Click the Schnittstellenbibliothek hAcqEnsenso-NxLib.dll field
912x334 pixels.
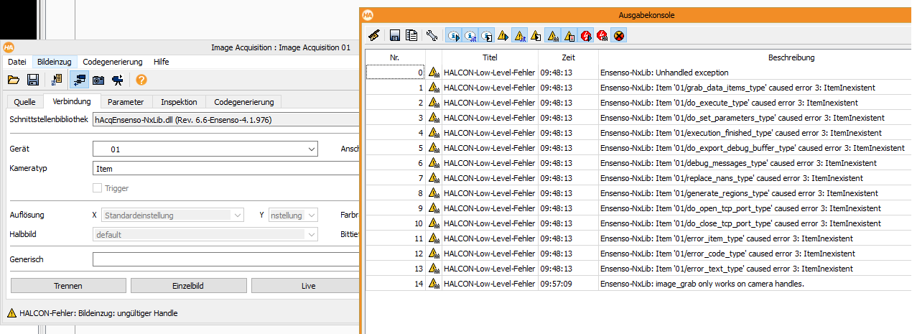pos(225,120)
